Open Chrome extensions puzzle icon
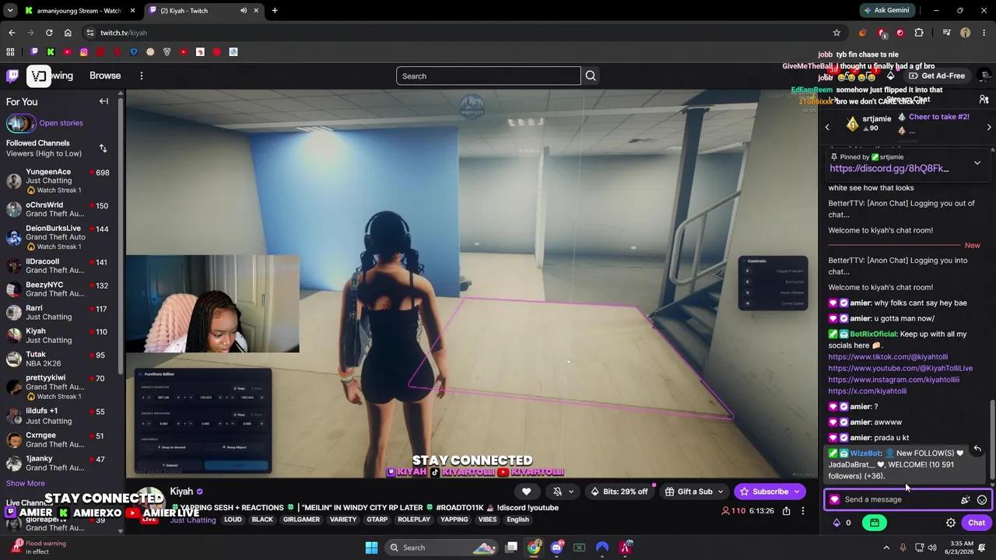Viewport: 996px width, 560px height. coord(919,33)
